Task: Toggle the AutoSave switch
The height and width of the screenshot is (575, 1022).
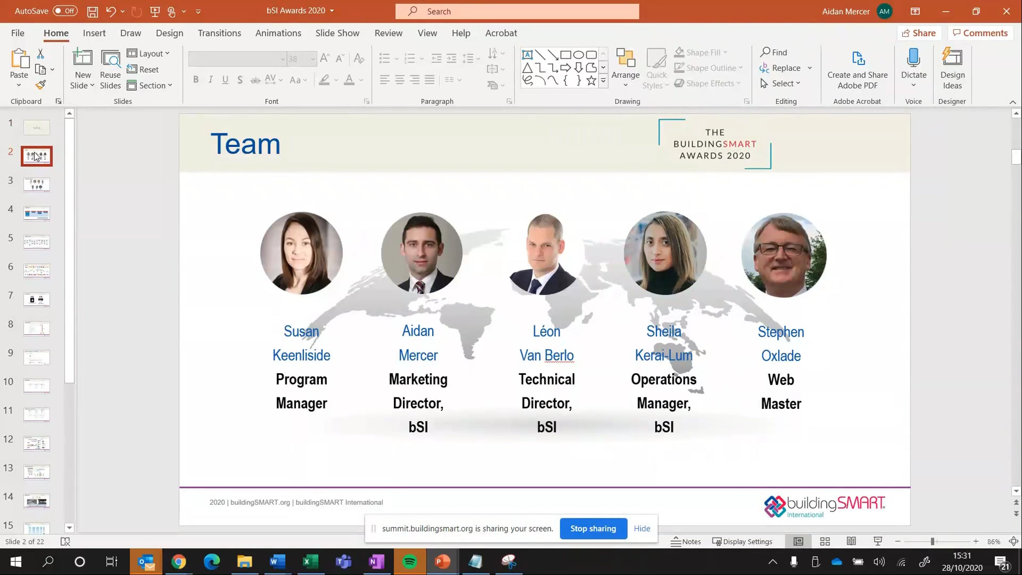Action: click(x=65, y=11)
